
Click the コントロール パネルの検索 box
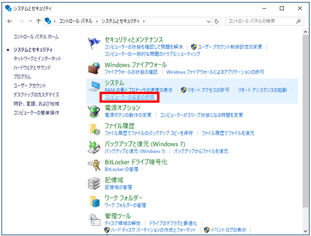pyautogui.click(x=264, y=21)
